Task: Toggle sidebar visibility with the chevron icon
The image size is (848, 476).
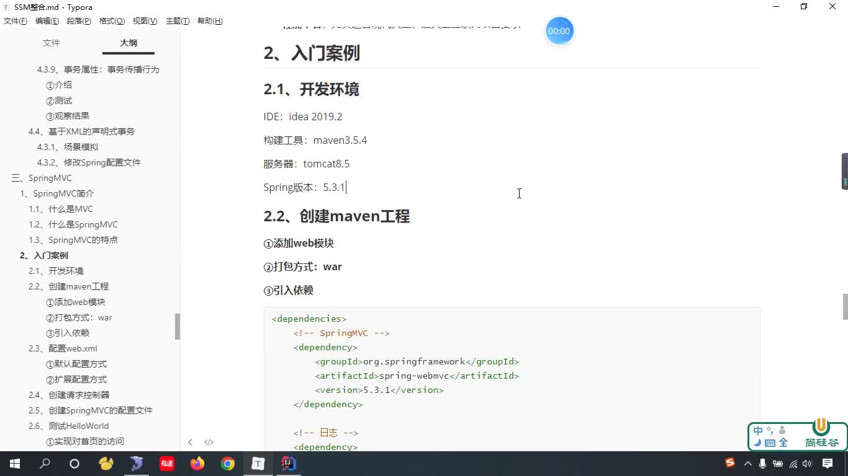Action: point(190,442)
